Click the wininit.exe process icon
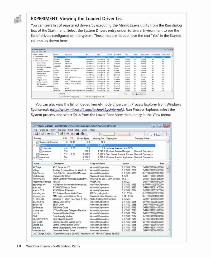The width and height of the screenshot is (211, 258). tap(37, 158)
